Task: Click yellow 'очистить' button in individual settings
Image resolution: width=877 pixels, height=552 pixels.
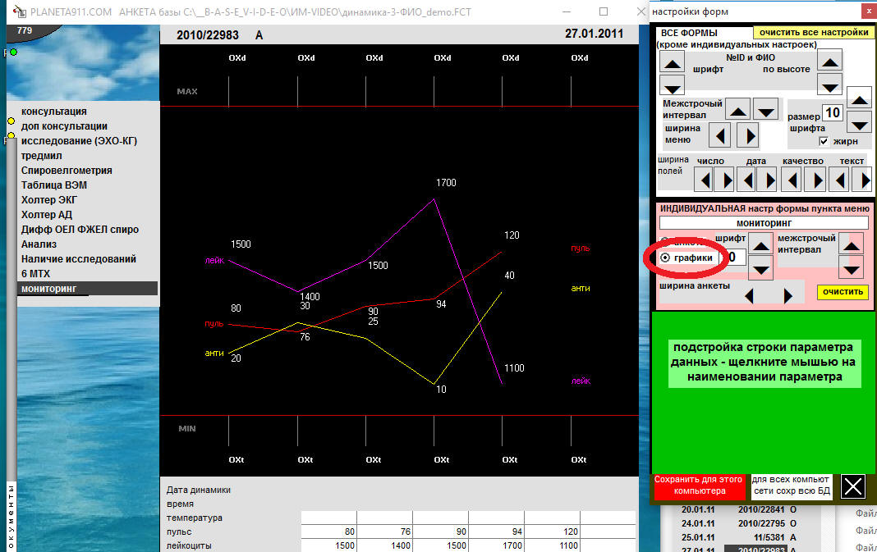Action: click(843, 292)
